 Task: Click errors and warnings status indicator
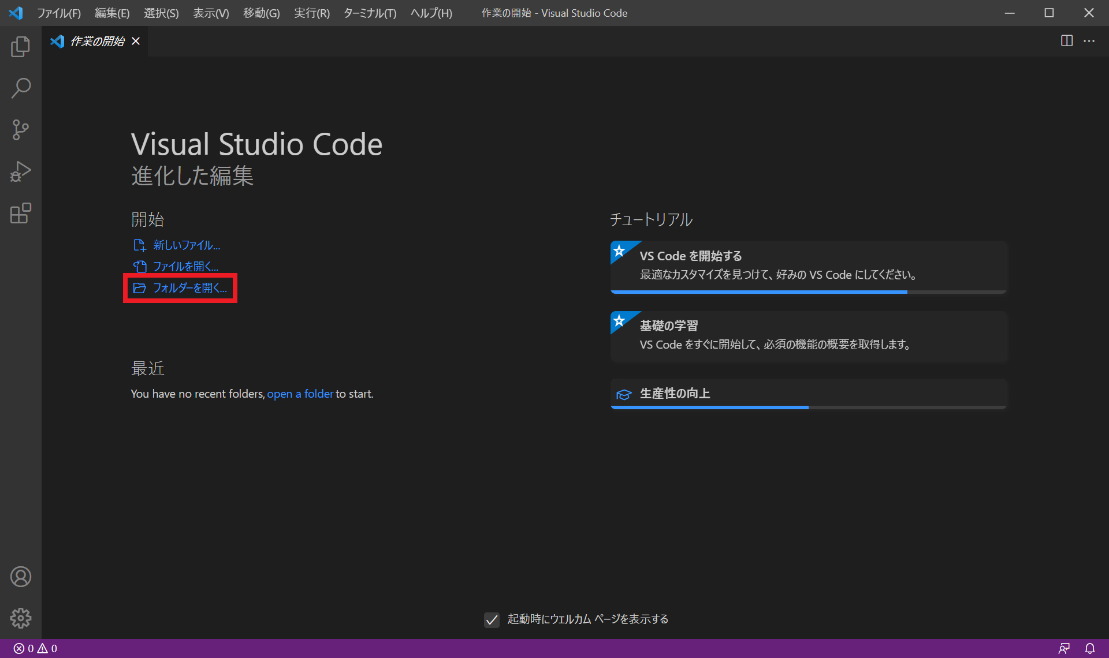tap(35, 648)
